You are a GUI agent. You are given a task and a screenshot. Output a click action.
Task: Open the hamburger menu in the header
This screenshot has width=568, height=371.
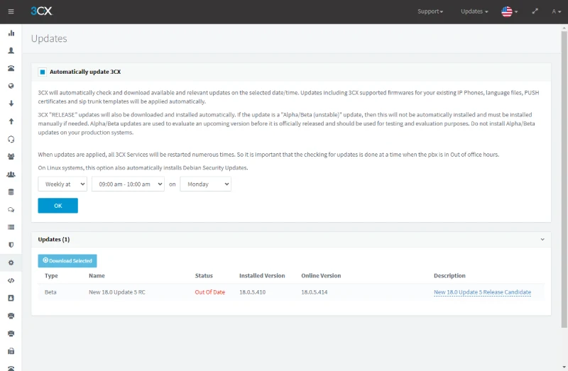click(x=11, y=11)
